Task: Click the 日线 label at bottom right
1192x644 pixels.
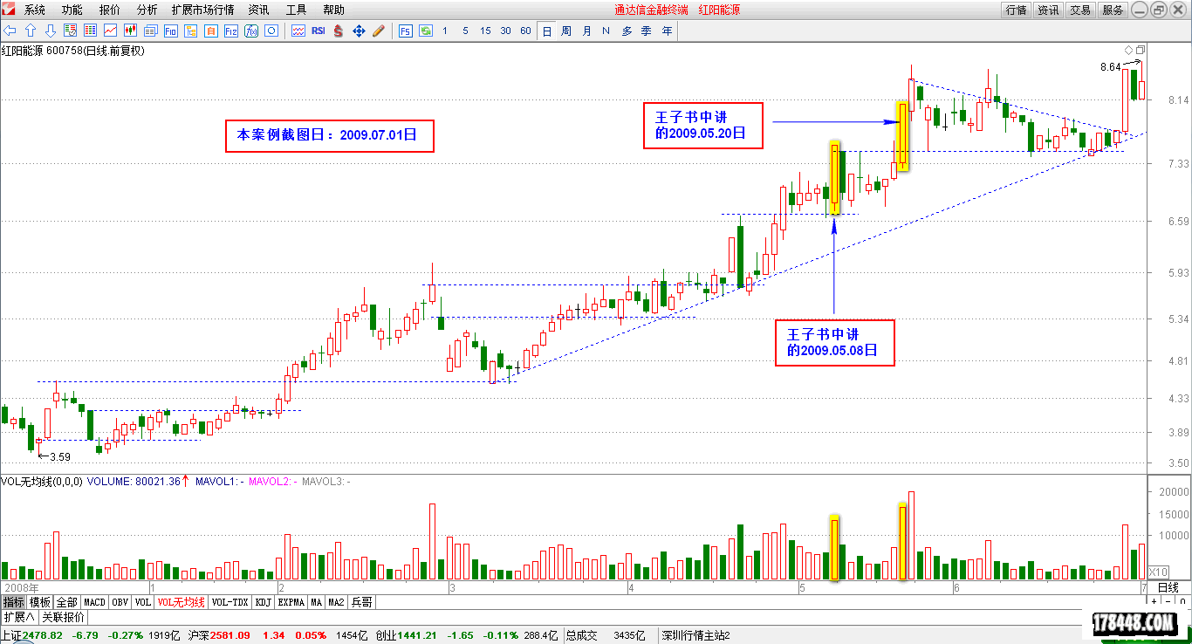Action: click(x=1168, y=587)
